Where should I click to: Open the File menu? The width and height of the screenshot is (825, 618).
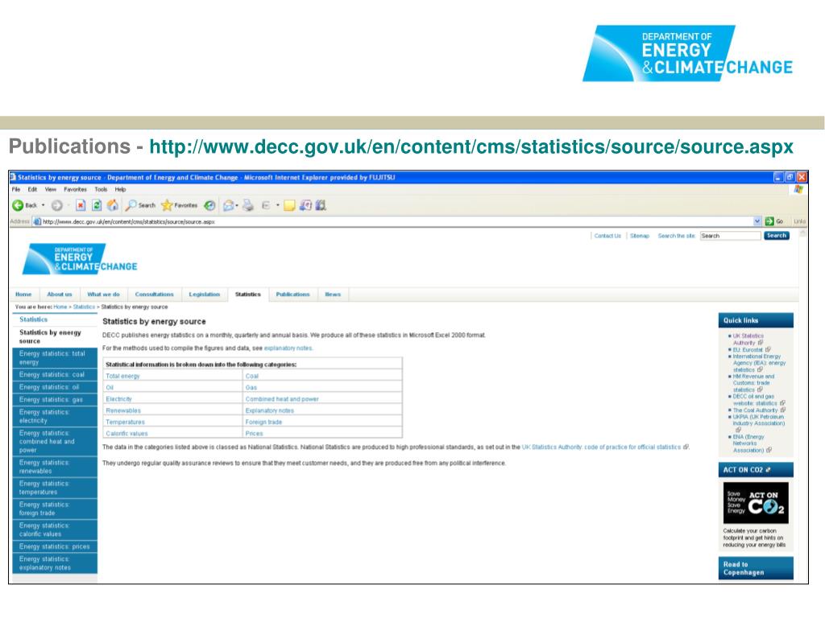tap(16, 190)
